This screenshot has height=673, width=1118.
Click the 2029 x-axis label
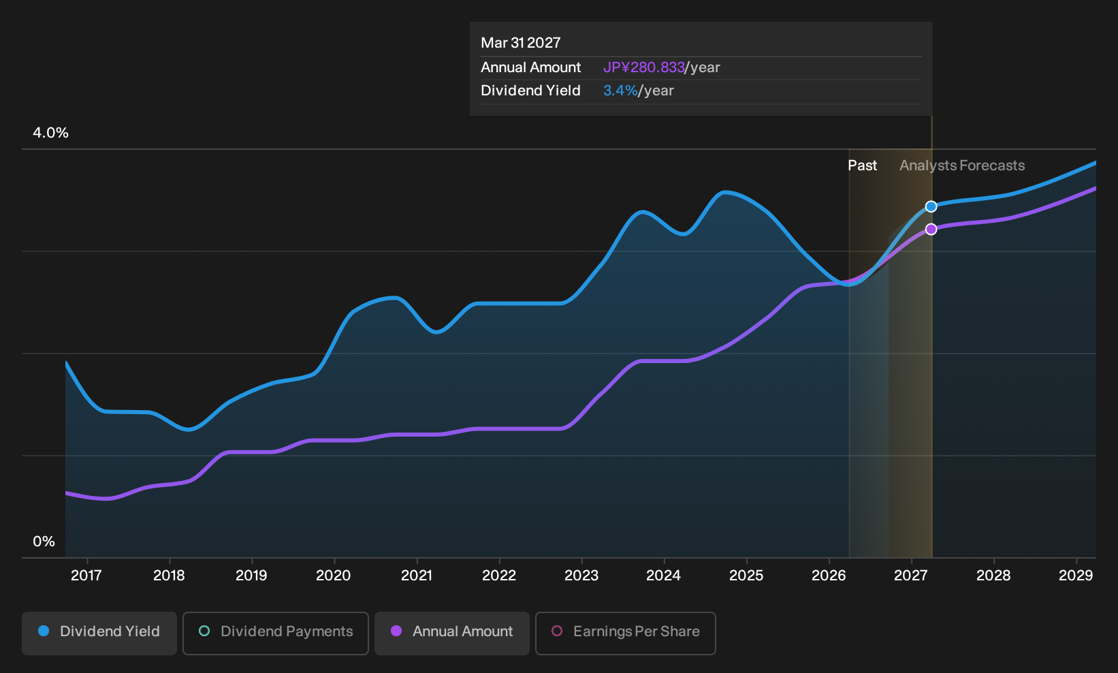[x=1076, y=576]
